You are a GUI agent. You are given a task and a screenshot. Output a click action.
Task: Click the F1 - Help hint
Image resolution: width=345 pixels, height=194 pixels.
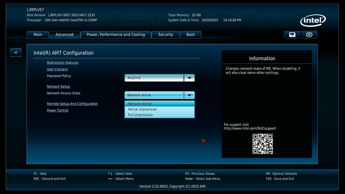[40, 174]
